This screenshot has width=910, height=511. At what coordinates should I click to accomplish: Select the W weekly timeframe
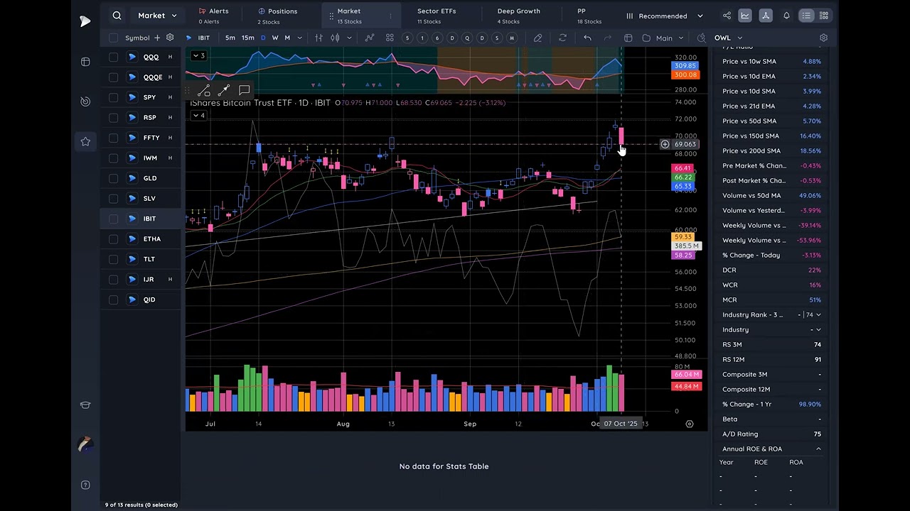pyautogui.click(x=275, y=38)
